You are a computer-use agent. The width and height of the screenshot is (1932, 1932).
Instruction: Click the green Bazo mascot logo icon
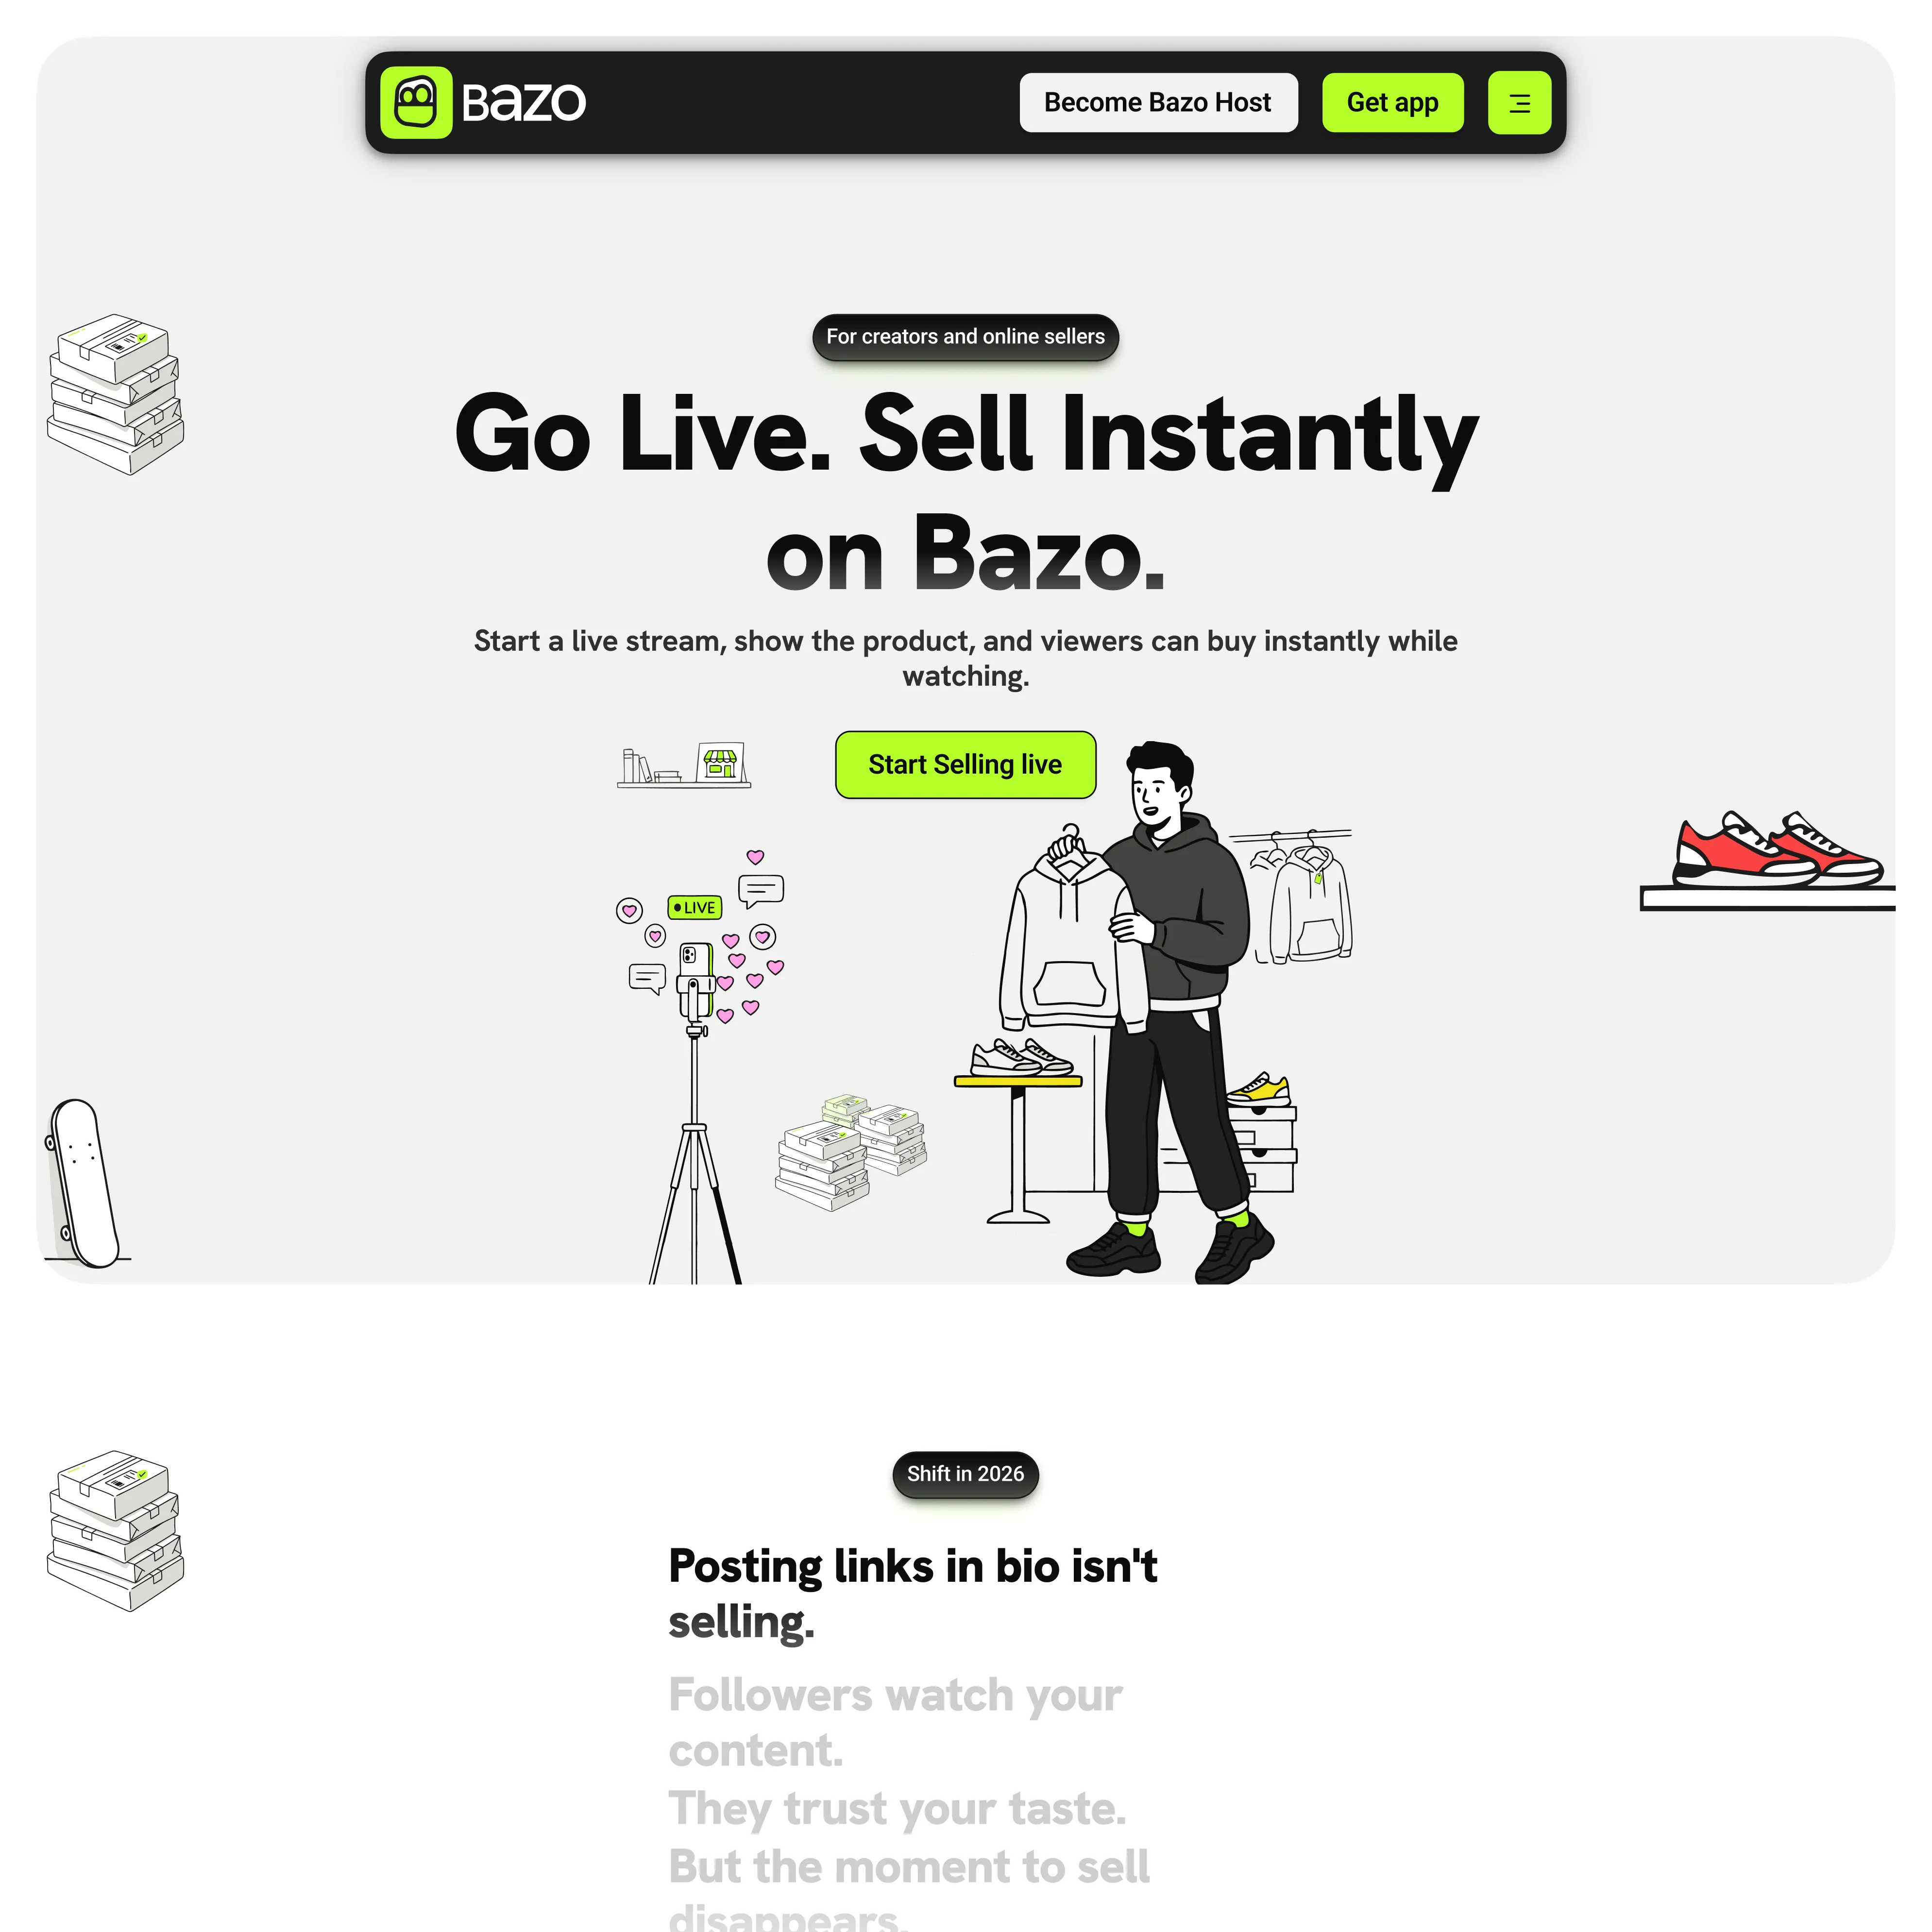[416, 102]
